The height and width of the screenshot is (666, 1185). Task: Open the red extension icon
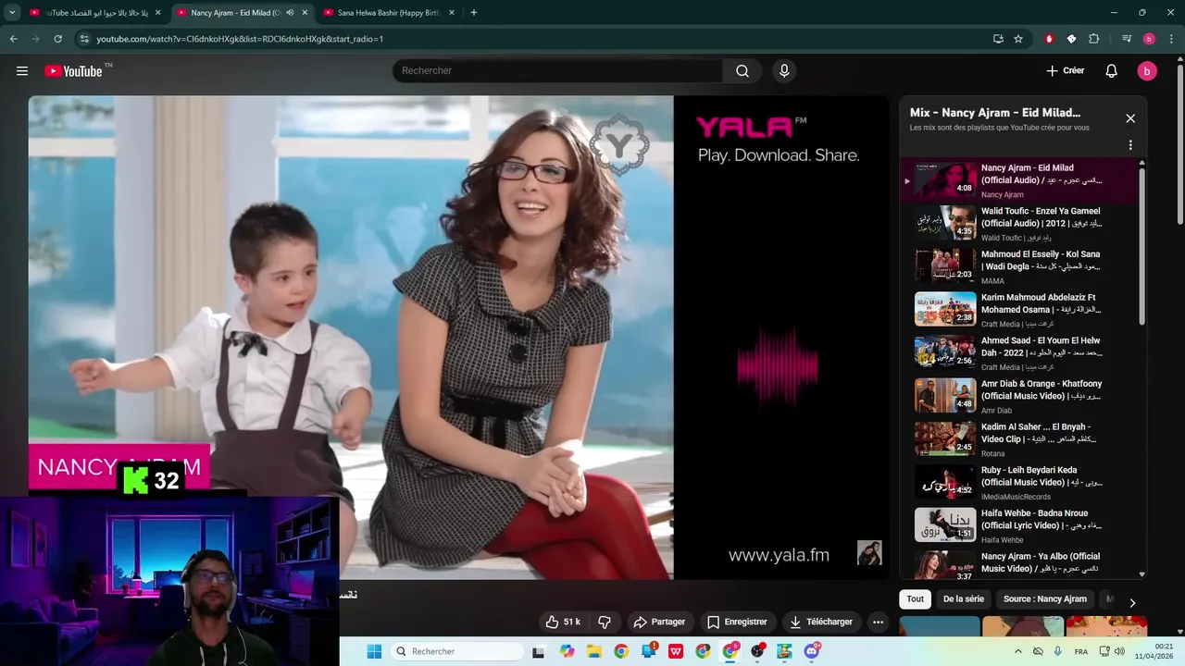[x=1049, y=39]
